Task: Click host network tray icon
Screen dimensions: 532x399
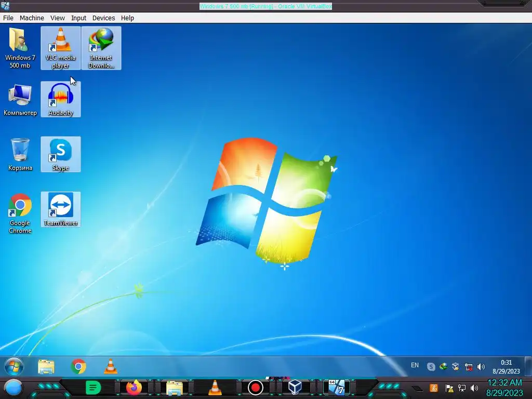Action: coord(462,388)
